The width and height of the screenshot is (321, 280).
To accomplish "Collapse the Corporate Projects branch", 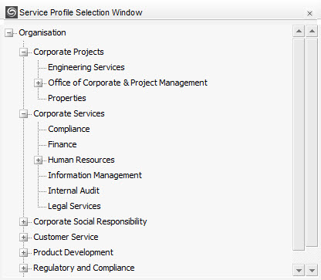I will click(23, 52).
